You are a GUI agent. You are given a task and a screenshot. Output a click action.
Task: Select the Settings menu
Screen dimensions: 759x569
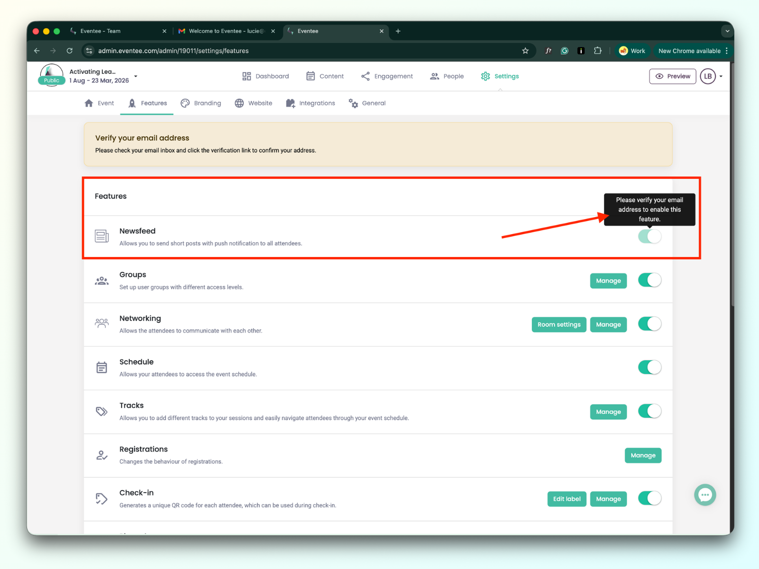coord(500,76)
